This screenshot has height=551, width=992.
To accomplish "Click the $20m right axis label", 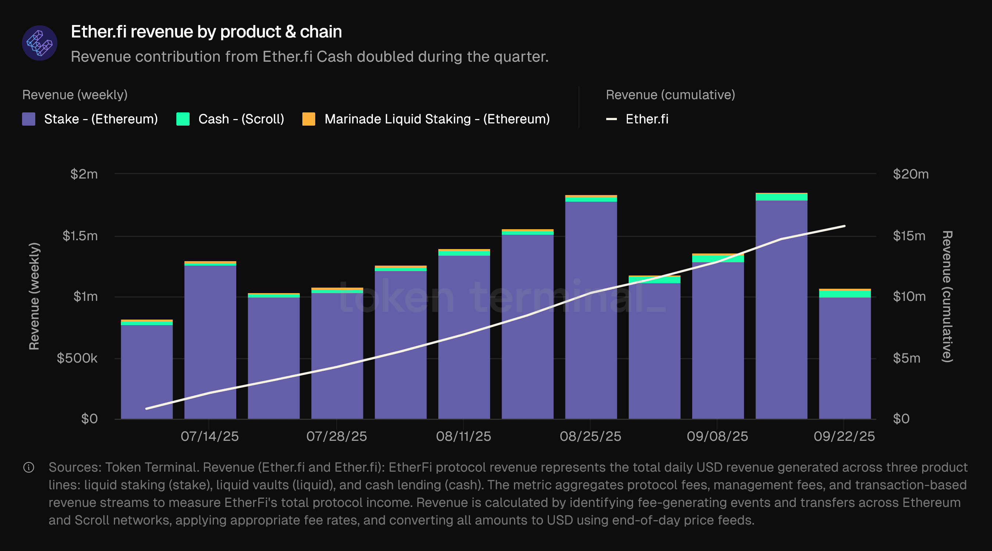I will (910, 174).
